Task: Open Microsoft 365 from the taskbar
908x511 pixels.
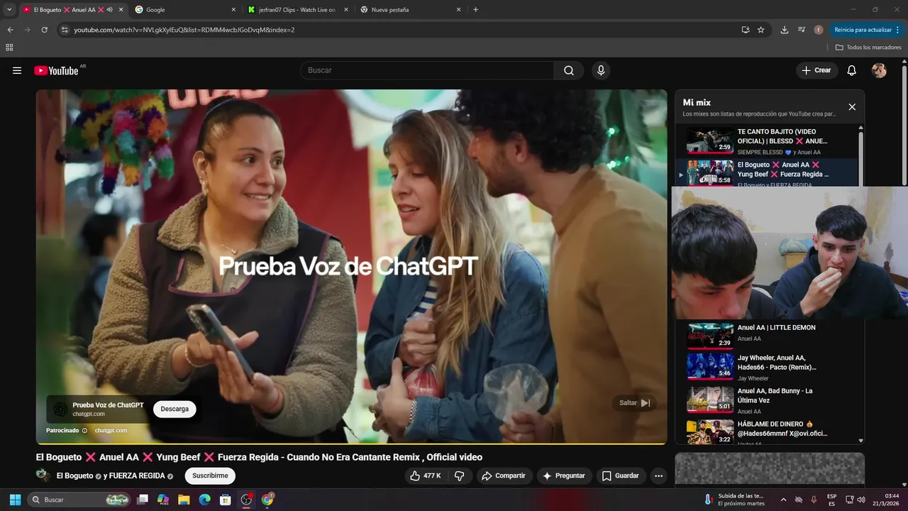Action: (x=163, y=500)
